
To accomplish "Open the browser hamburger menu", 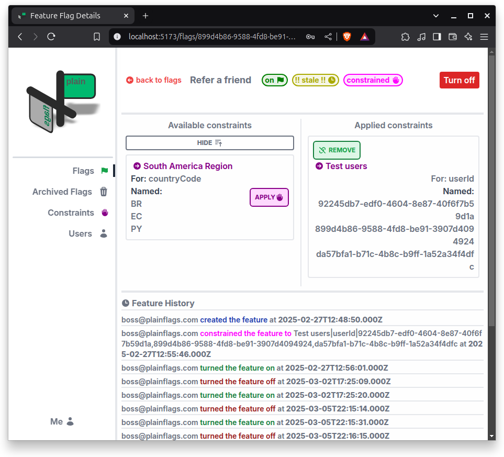I will coord(484,37).
